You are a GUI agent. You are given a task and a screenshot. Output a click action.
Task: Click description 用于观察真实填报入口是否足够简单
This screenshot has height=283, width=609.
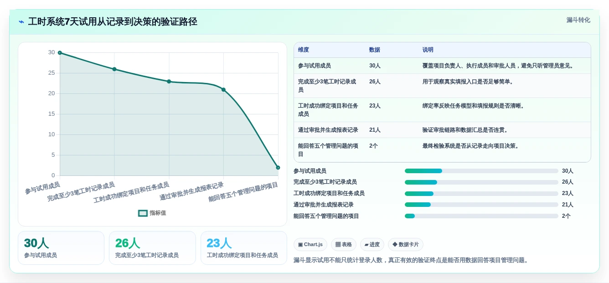[x=468, y=82]
